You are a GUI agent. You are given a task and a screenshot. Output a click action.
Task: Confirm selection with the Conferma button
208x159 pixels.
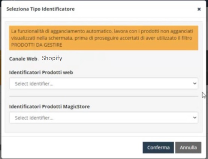158,147
